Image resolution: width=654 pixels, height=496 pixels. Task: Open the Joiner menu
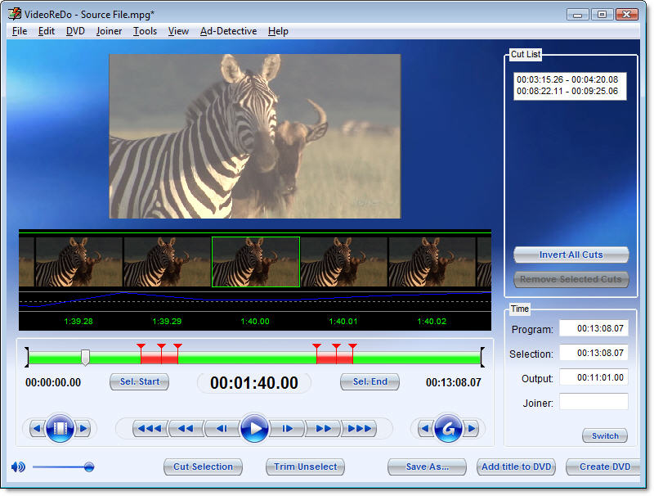click(x=109, y=31)
